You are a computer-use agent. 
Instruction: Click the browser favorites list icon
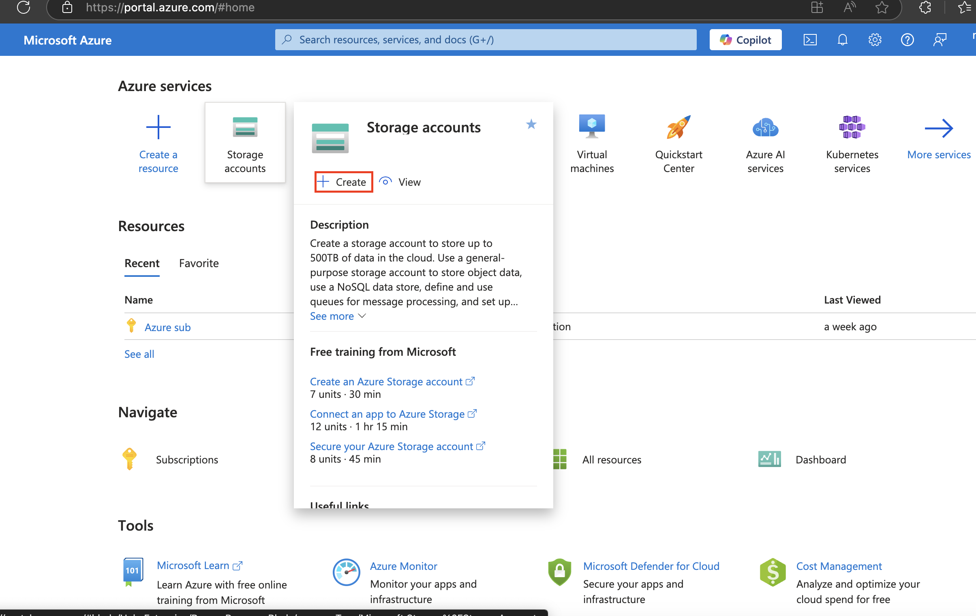(x=965, y=7)
